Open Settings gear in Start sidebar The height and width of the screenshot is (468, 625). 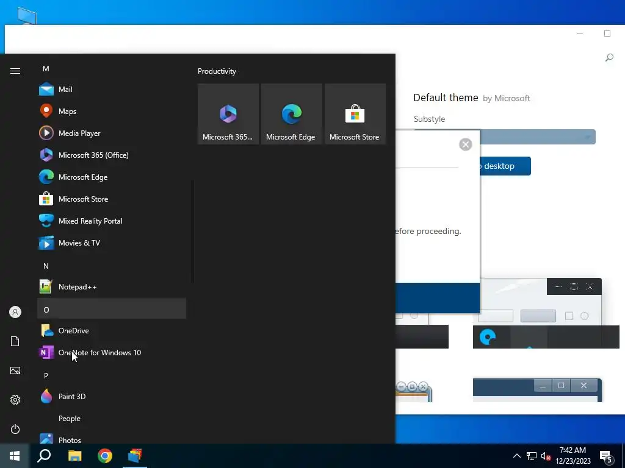[15, 400]
